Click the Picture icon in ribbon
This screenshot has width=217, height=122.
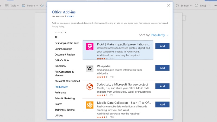pos(24,6)
